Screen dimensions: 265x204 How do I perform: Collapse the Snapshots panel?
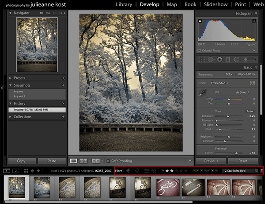pyautogui.click(x=11, y=85)
